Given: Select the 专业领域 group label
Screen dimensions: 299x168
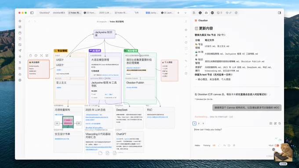Looking at the screenshot, I should [61, 50].
